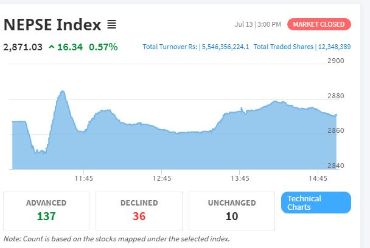Click the 0.57% percent change
370x248 pixels.
pyautogui.click(x=103, y=47)
